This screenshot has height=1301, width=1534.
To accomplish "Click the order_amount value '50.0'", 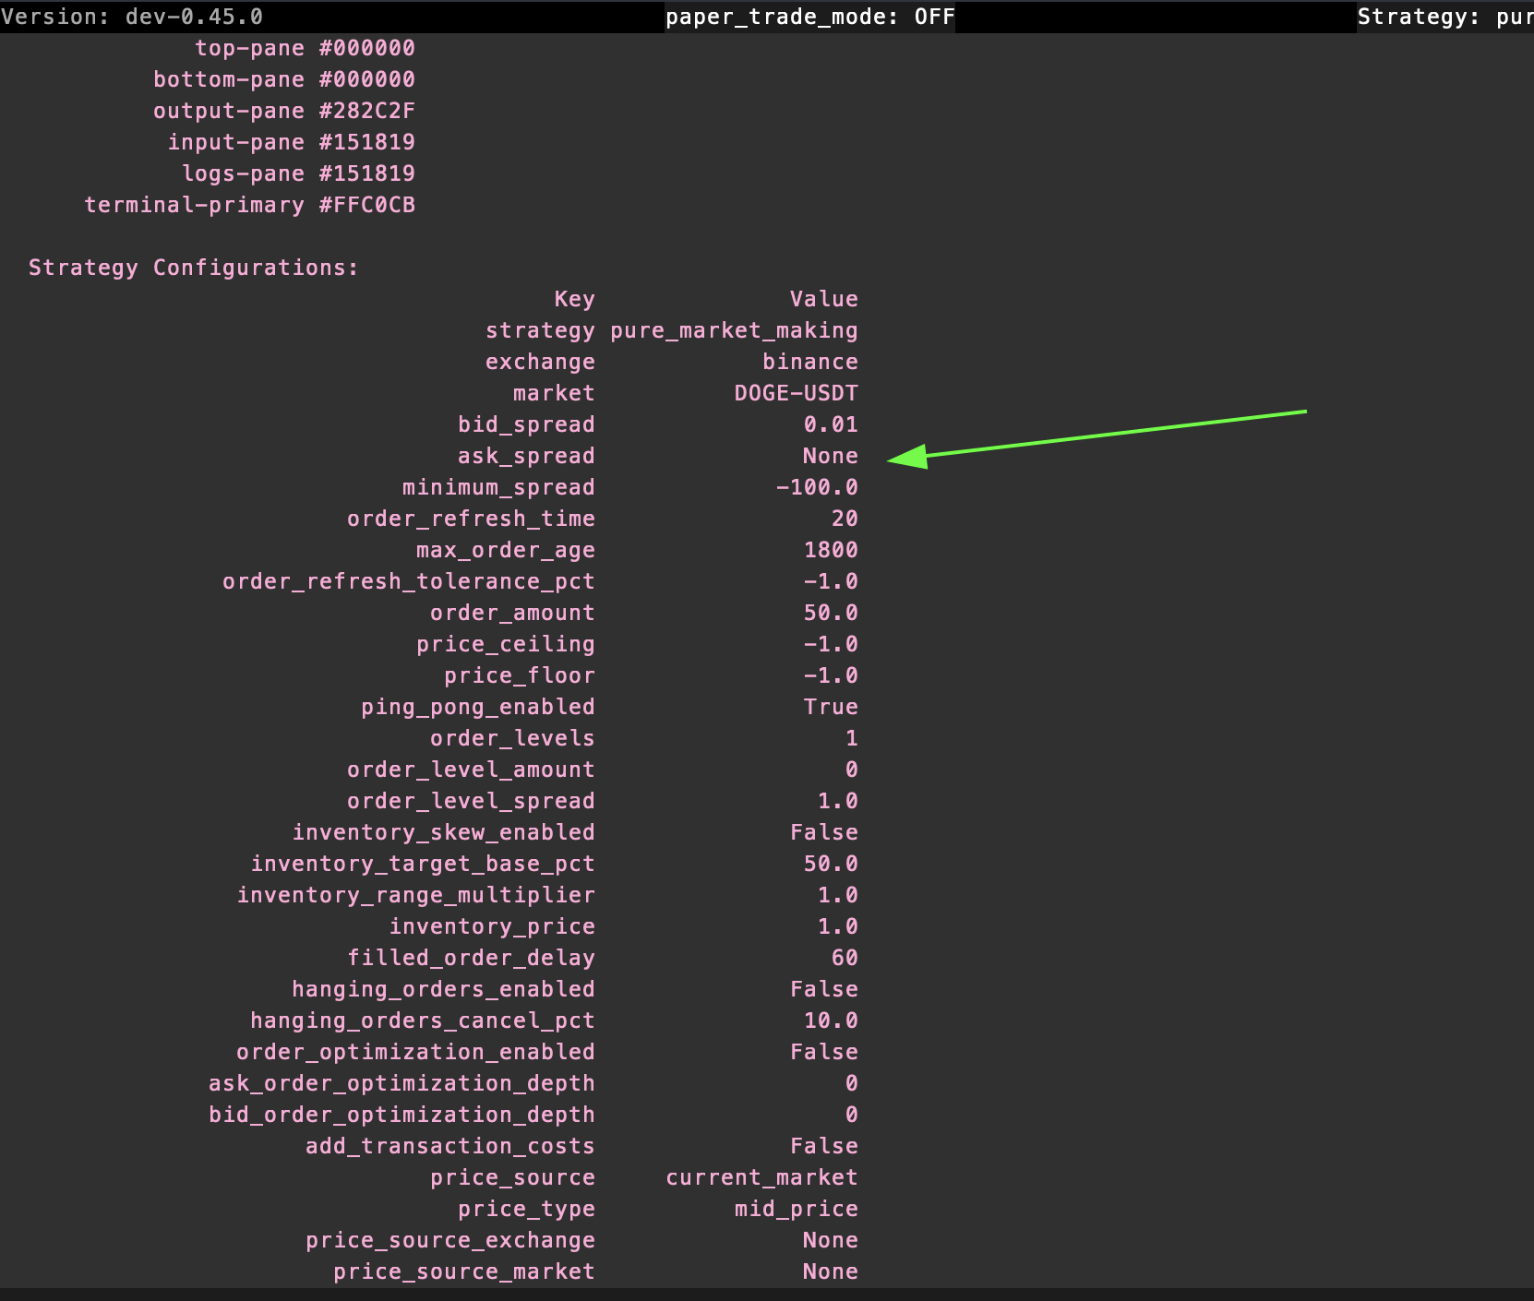I will 831,613.
